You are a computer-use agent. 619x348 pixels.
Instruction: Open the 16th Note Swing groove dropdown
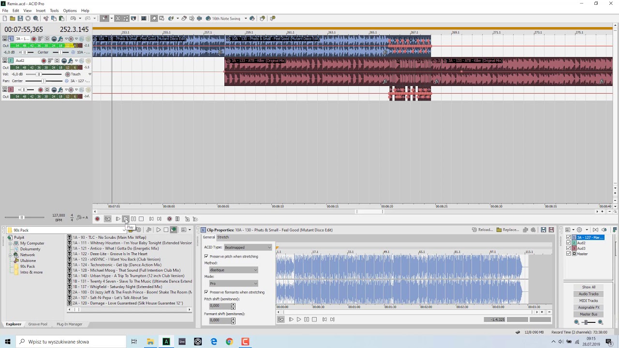coord(246,18)
